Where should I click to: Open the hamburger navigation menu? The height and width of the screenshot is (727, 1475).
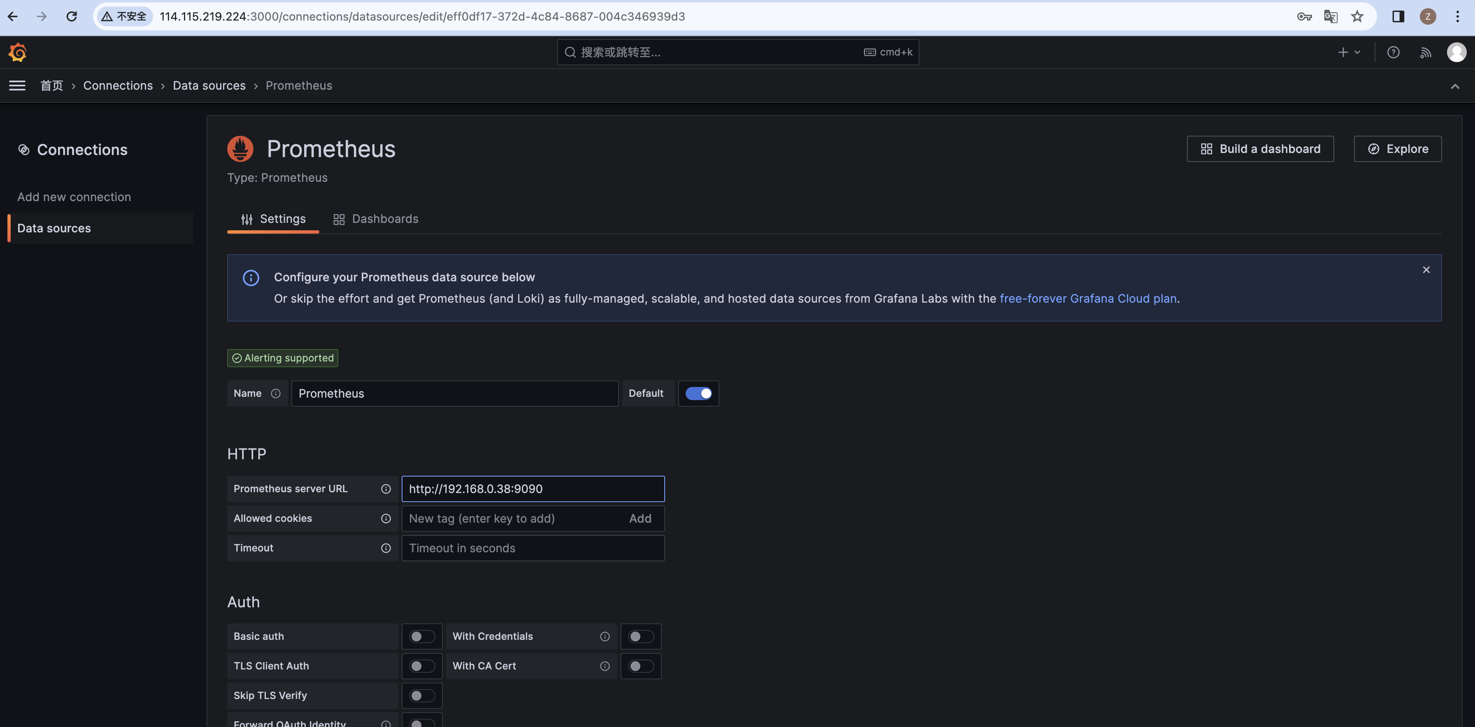17,86
